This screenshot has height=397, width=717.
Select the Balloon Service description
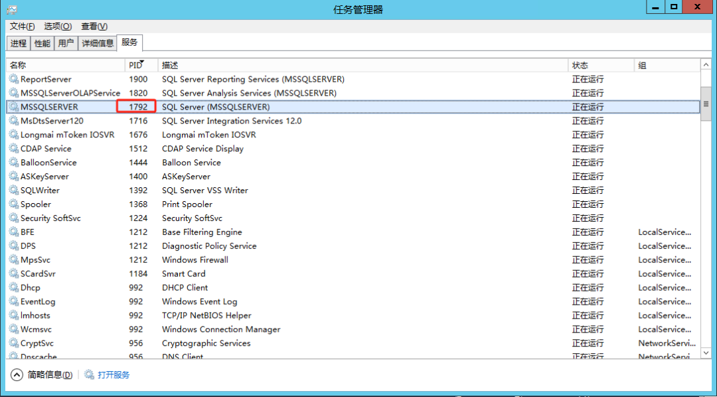[191, 163]
